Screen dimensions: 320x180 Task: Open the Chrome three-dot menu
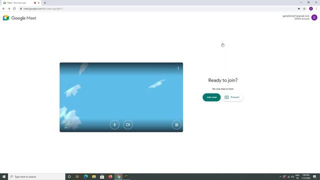coord(316,9)
